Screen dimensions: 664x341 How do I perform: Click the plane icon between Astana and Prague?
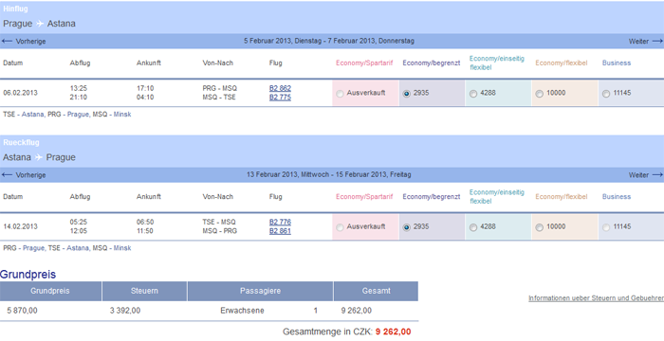coord(39,157)
